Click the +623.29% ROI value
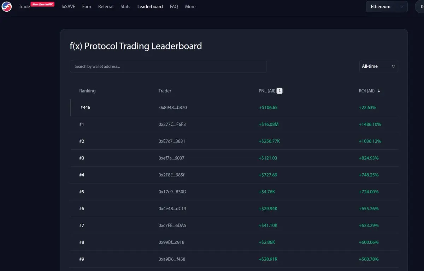 click(x=369, y=225)
